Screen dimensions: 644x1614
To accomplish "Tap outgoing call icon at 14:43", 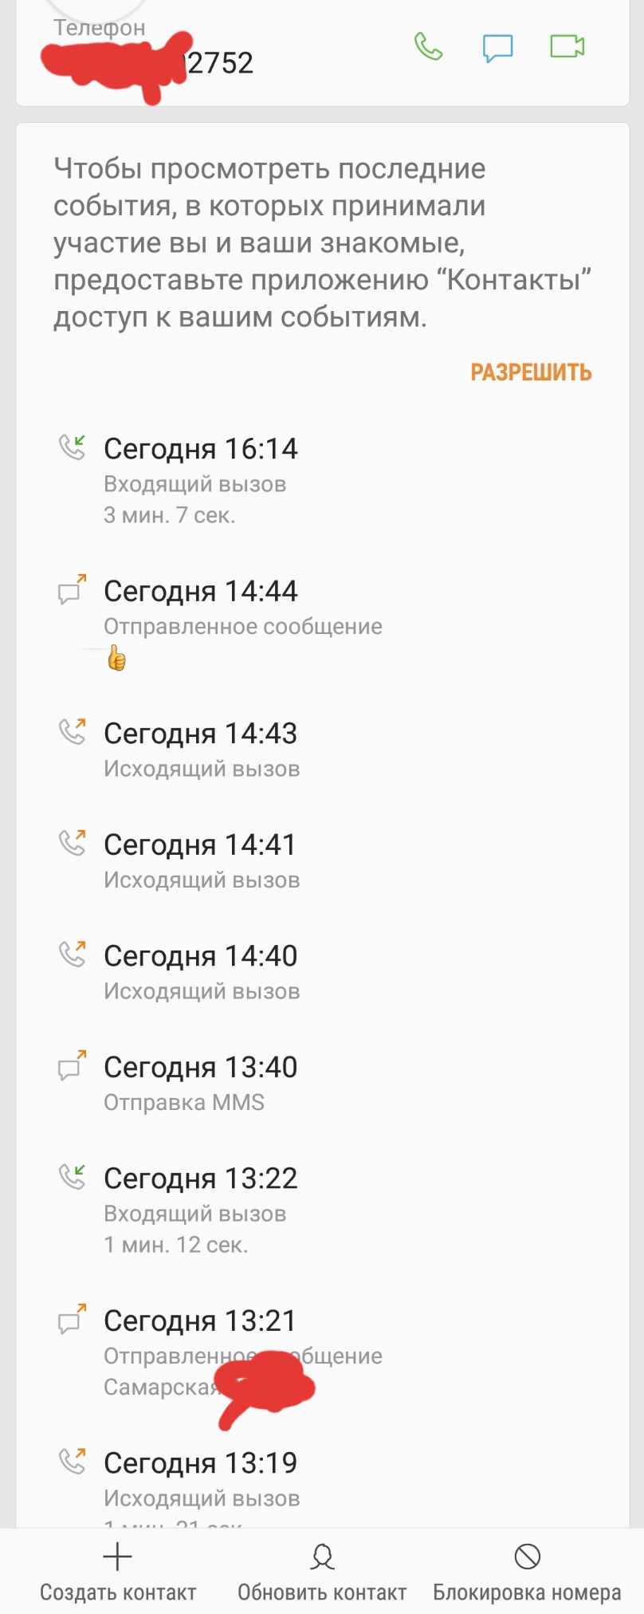I will point(72,731).
